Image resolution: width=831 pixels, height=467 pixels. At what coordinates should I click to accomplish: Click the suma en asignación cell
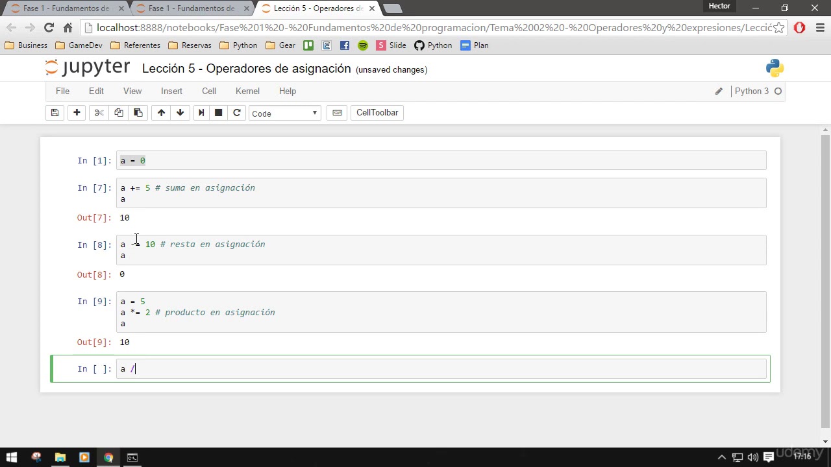click(441, 193)
